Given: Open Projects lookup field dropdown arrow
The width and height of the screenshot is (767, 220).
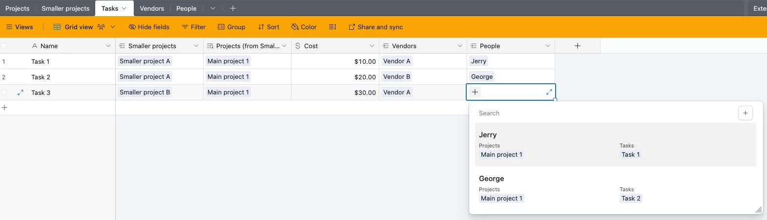Looking at the screenshot, I should 284,46.
